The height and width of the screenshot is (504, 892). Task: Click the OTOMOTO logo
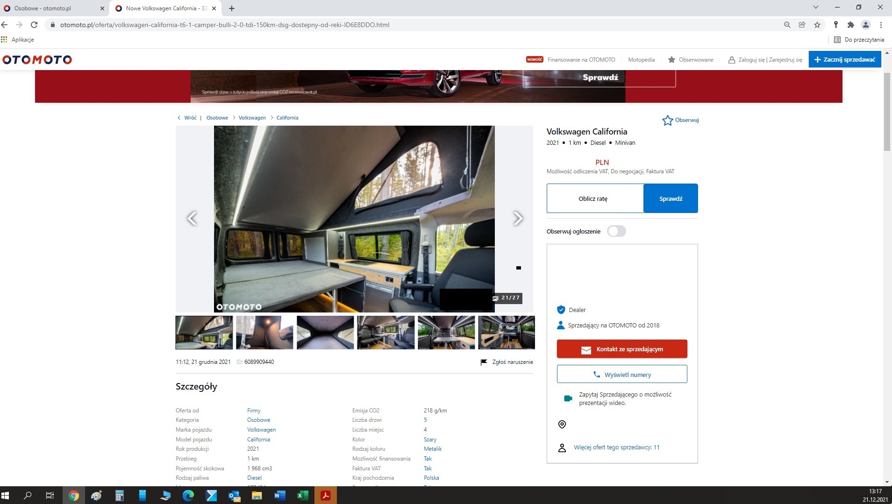[x=37, y=60]
